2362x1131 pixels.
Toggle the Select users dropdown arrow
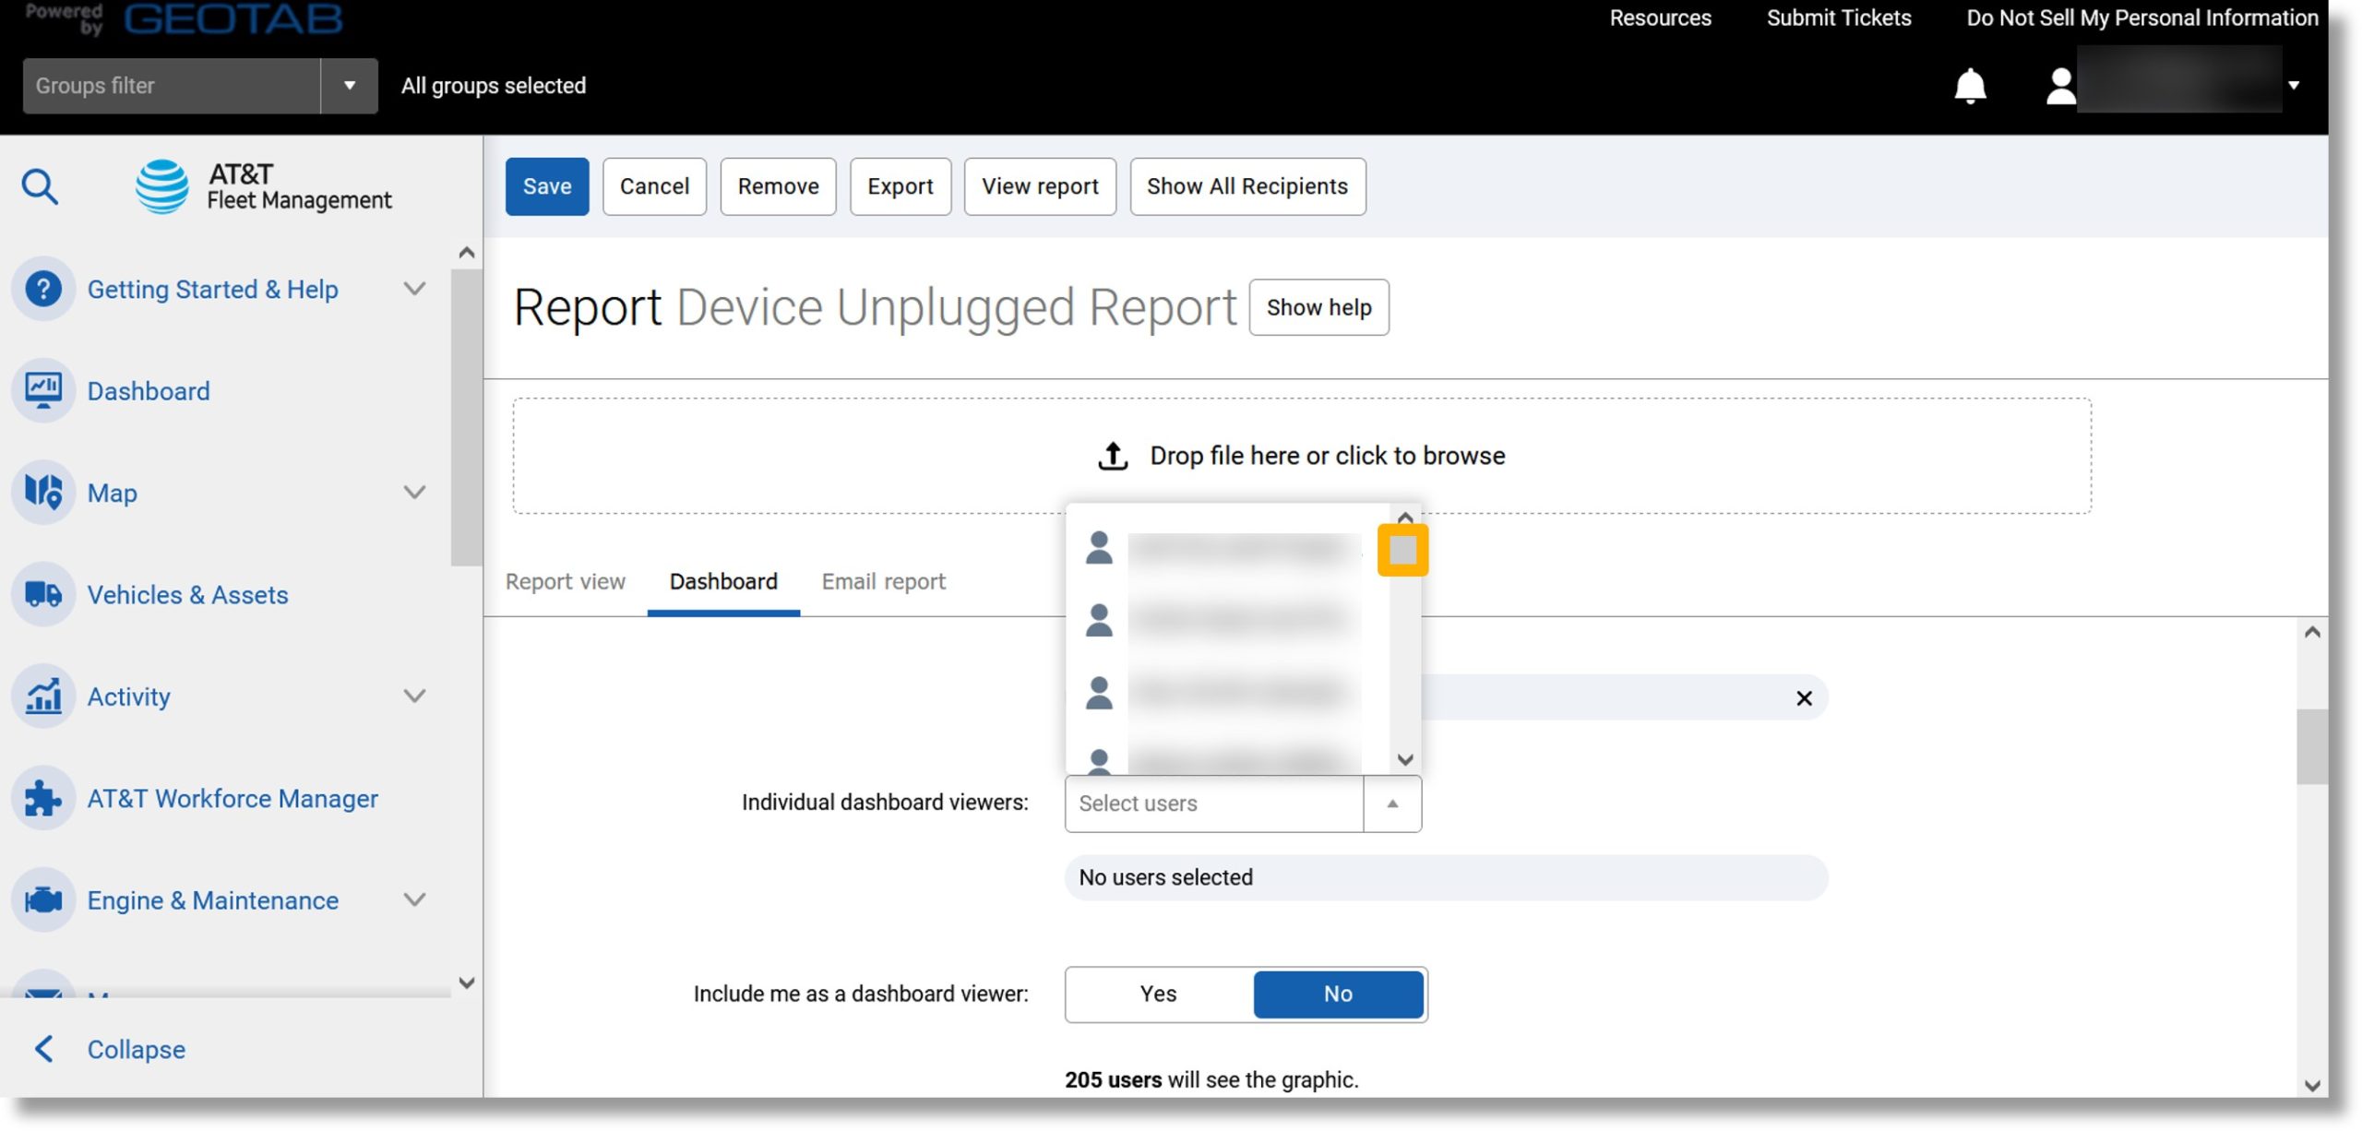(x=1392, y=804)
